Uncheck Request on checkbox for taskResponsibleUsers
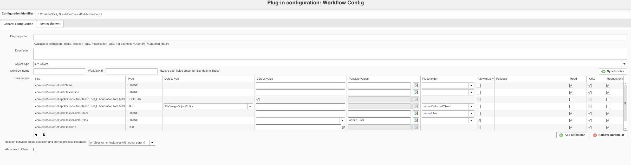 tap(608, 114)
